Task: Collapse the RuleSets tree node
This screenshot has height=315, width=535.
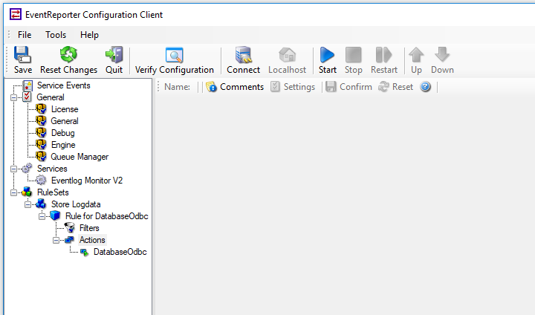Action: 13,193
